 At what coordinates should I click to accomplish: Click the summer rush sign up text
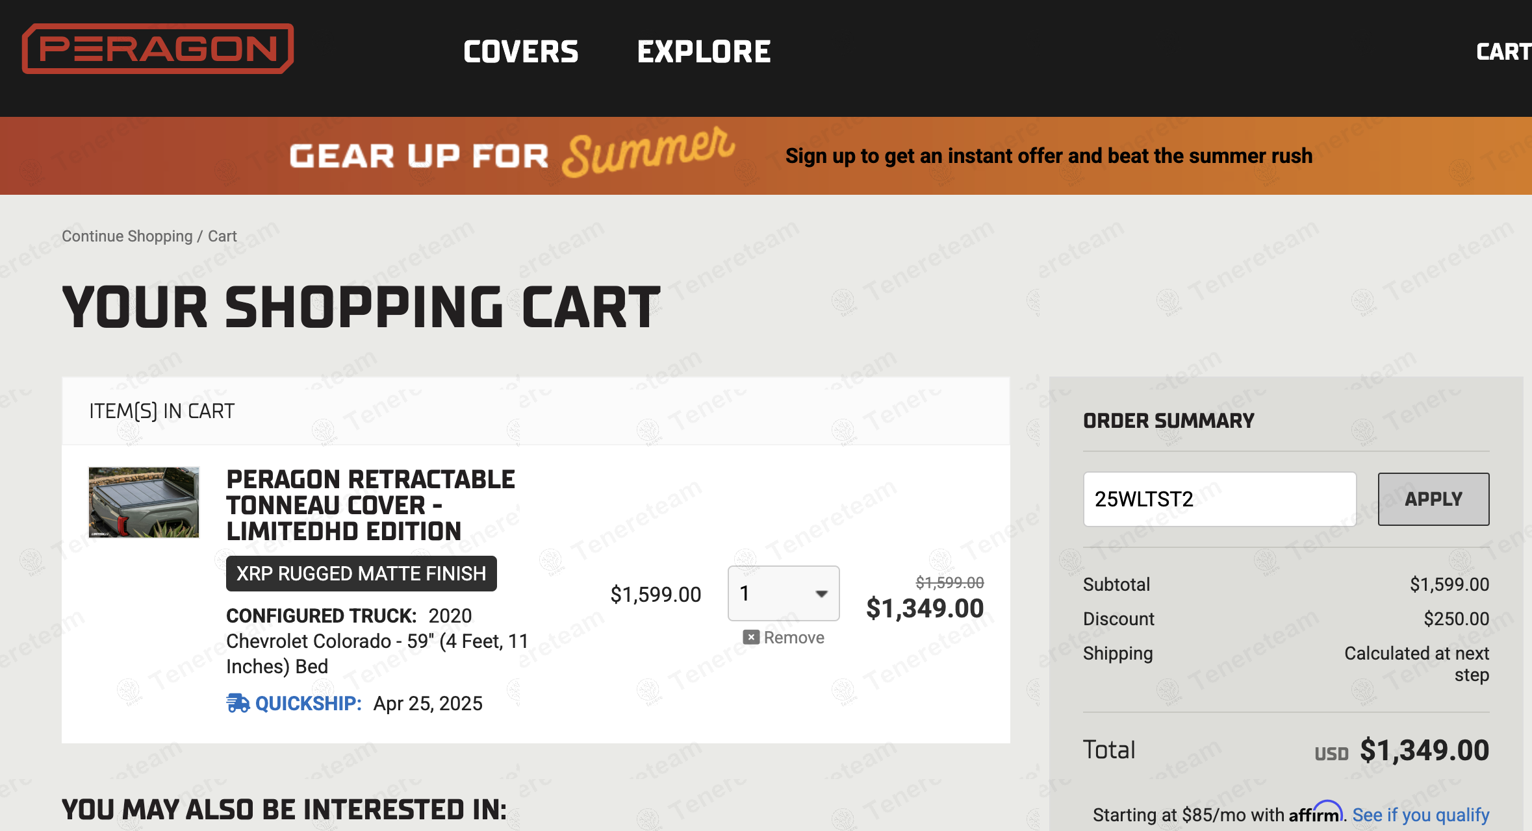coord(1049,156)
